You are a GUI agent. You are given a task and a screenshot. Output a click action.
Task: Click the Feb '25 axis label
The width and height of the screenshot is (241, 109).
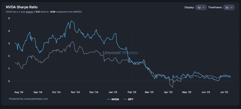[x=132, y=92]
